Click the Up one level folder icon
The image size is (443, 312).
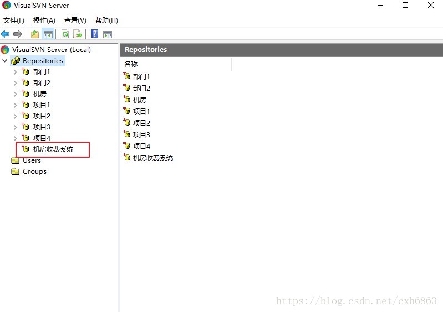tap(35, 34)
